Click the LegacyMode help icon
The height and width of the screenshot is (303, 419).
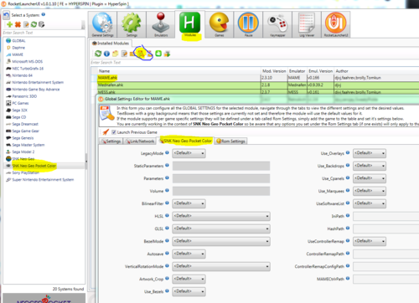coord(167,152)
